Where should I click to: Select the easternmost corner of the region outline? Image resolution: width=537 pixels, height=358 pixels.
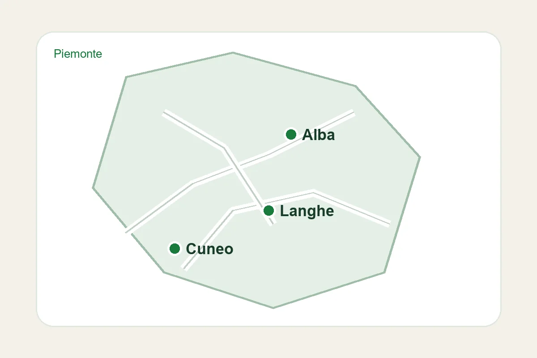click(420, 157)
